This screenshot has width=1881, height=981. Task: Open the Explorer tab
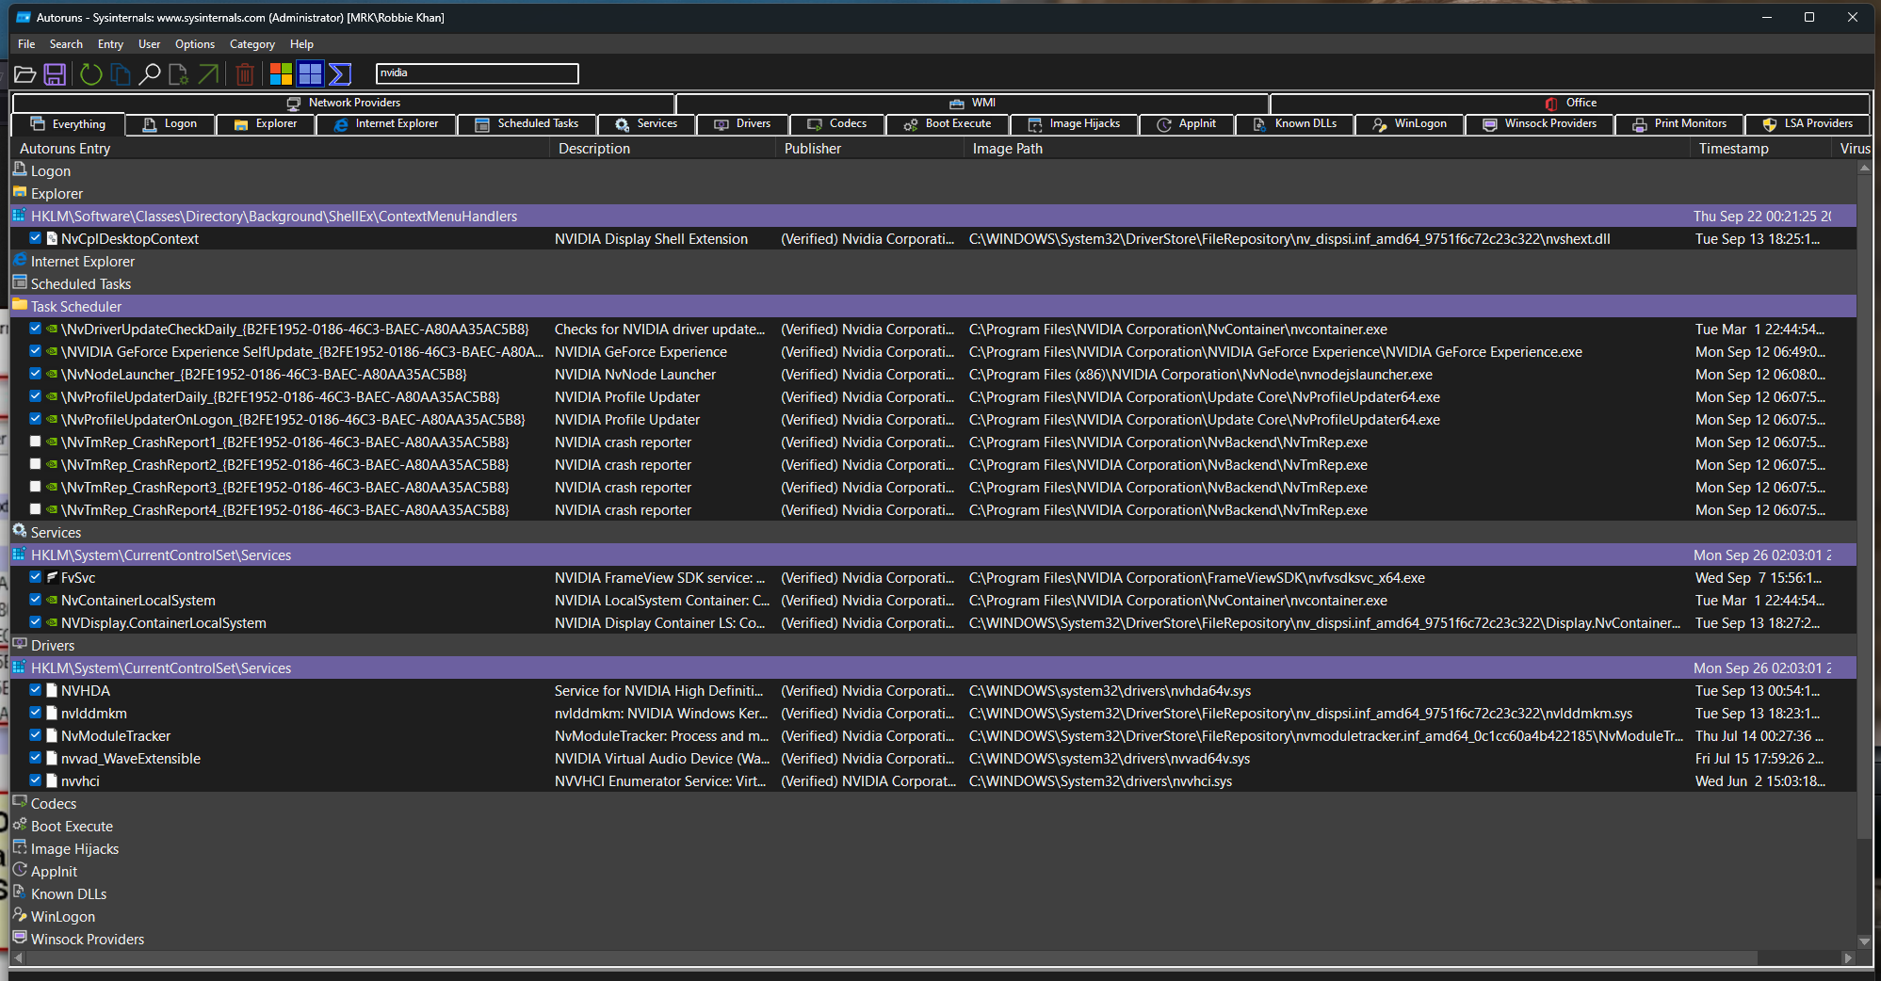(266, 124)
